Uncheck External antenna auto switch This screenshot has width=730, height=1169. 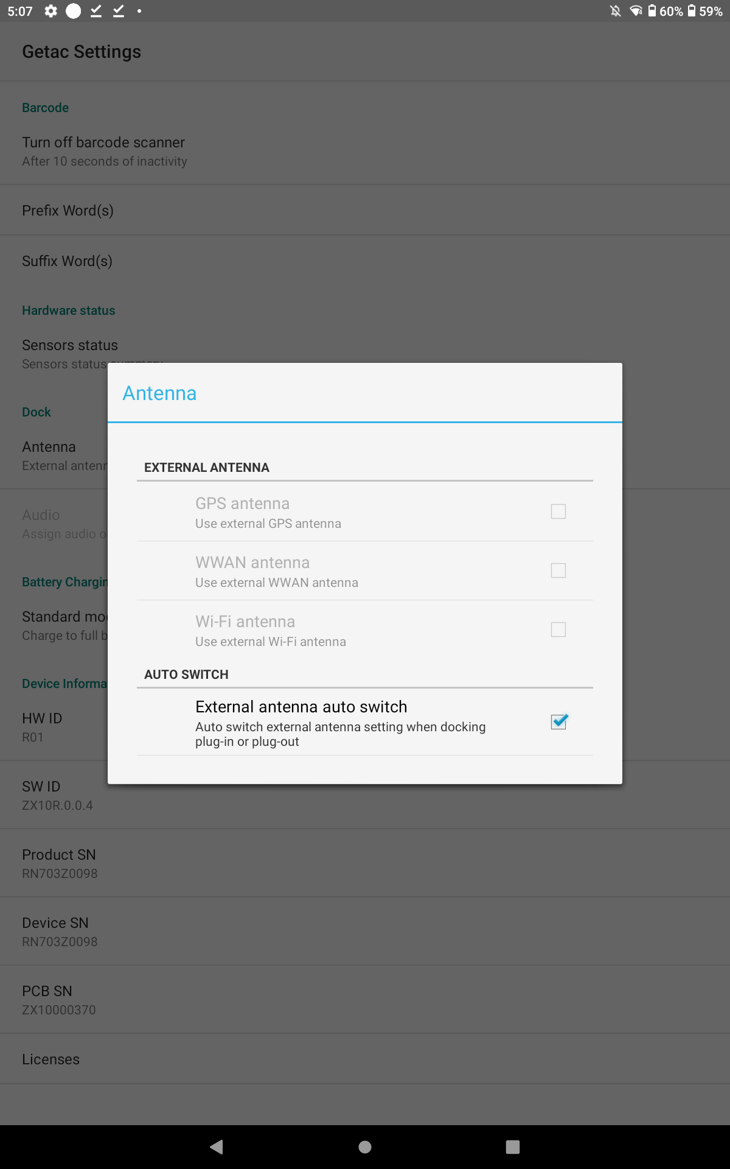558,722
